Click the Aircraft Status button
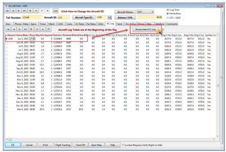This screenshot has height=152, width=226. 125,12
